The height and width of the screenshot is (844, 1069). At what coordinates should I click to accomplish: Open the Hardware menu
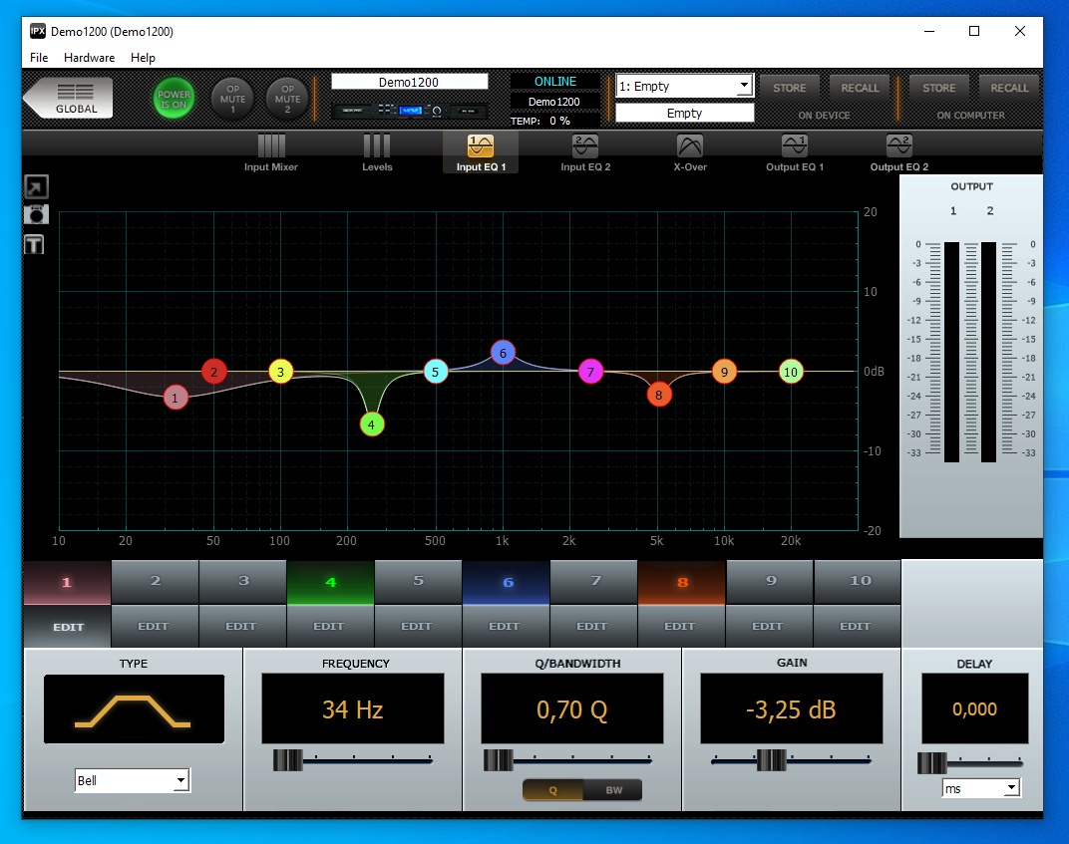coord(89,58)
